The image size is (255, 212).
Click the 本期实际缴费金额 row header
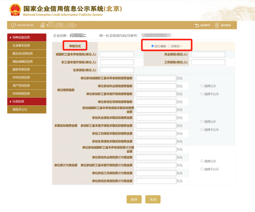[66, 125]
